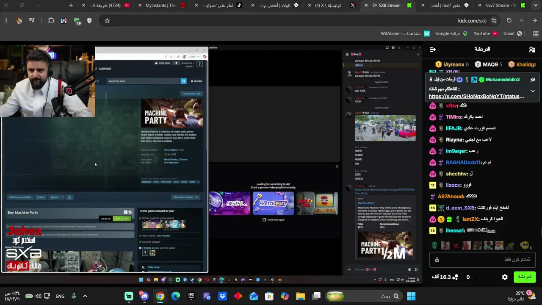
Task: Open Discord from the Windows taskbar
Action: coord(144,296)
